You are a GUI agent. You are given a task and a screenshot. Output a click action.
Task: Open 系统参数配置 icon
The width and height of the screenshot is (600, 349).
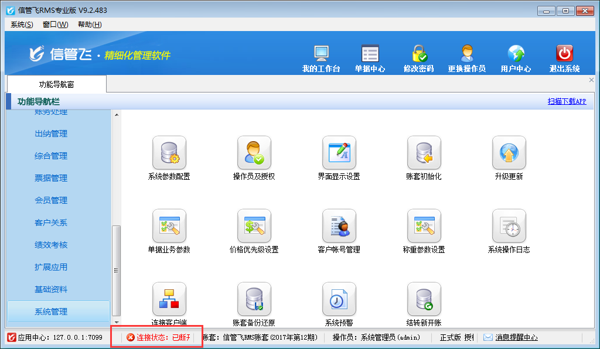click(x=169, y=153)
